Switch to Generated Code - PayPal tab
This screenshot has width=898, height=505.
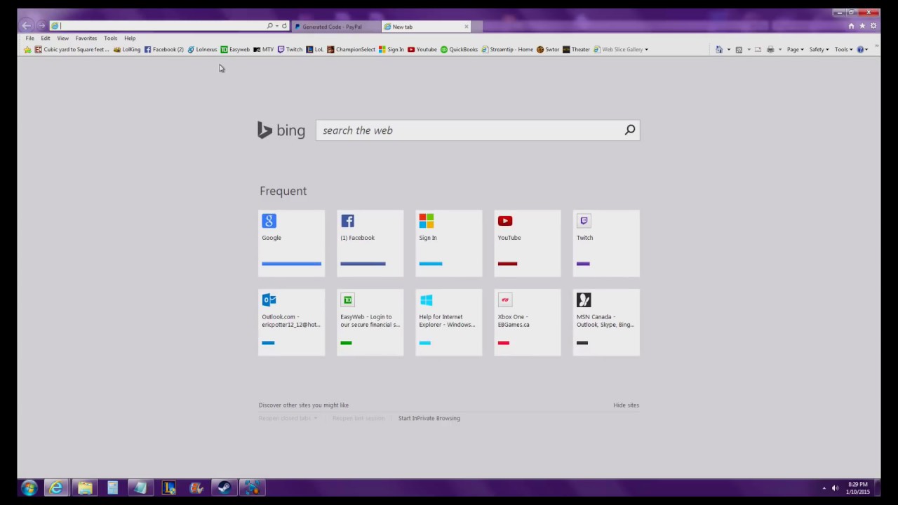(332, 27)
